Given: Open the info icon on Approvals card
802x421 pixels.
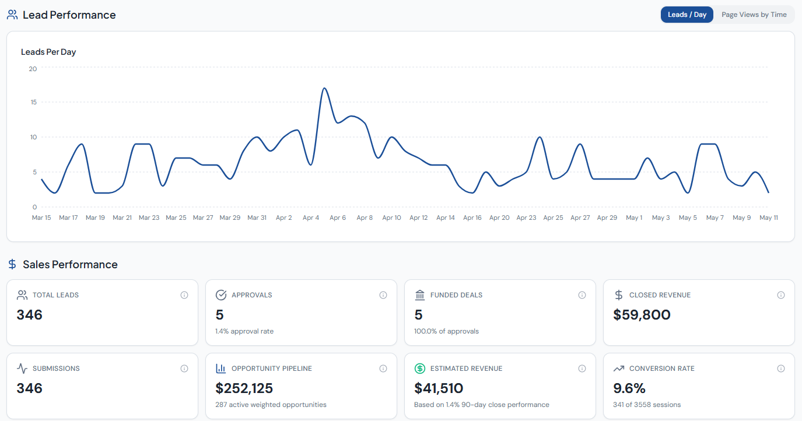Looking at the screenshot, I should (383, 295).
